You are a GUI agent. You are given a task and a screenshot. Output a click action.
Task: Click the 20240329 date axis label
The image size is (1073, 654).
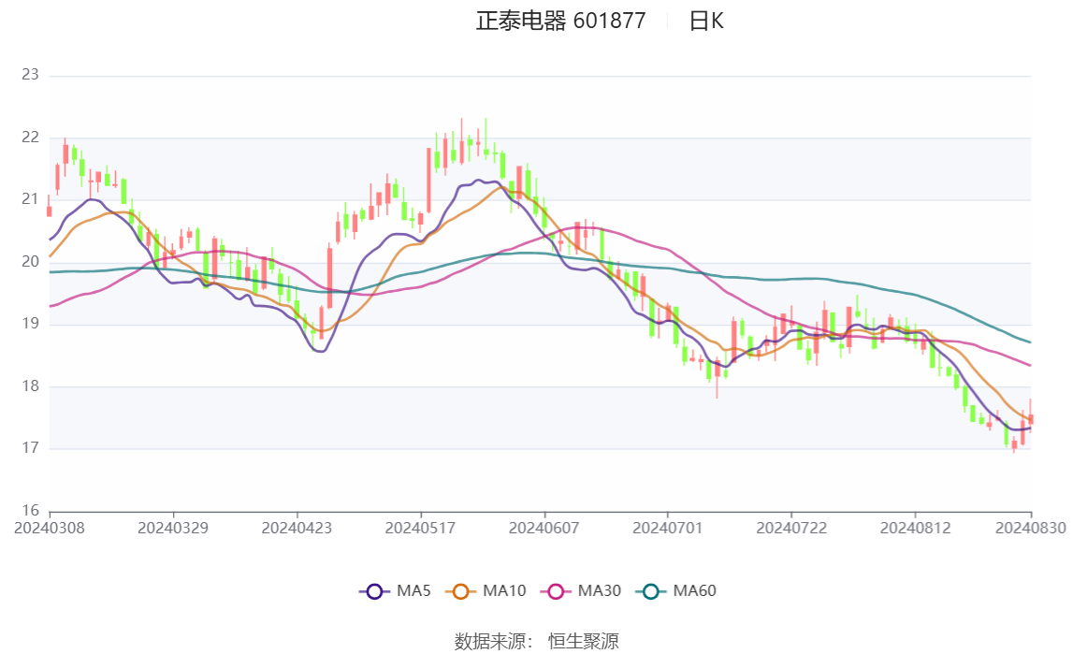173,528
